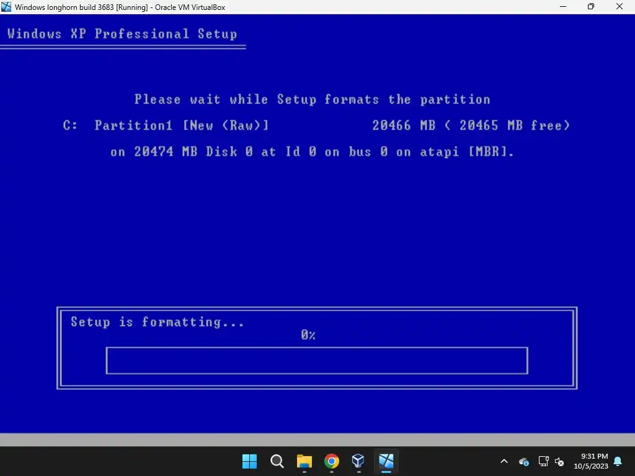This screenshot has width=635, height=476.
Task: Click the 'Setup is formatting...' text
Action: (x=158, y=322)
